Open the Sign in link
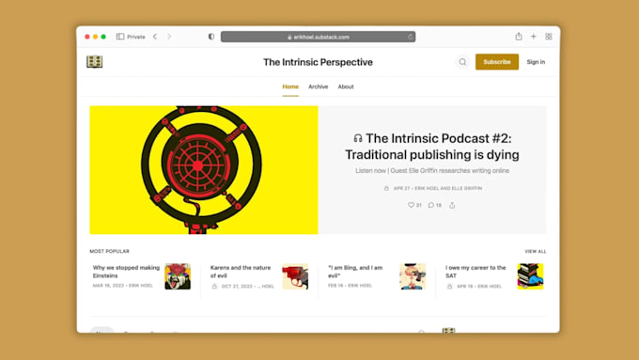 pyautogui.click(x=536, y=62)
